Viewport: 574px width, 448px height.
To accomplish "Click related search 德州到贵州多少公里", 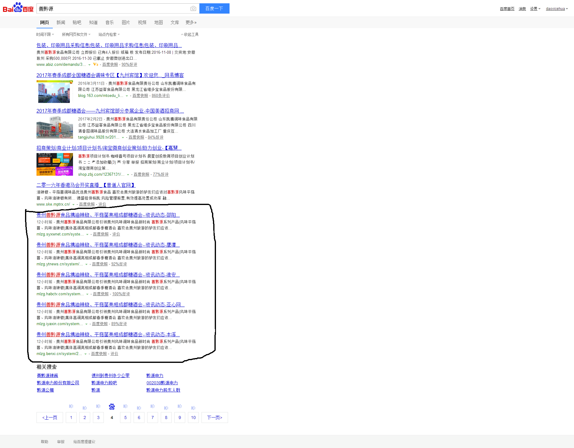I will 110,376.
